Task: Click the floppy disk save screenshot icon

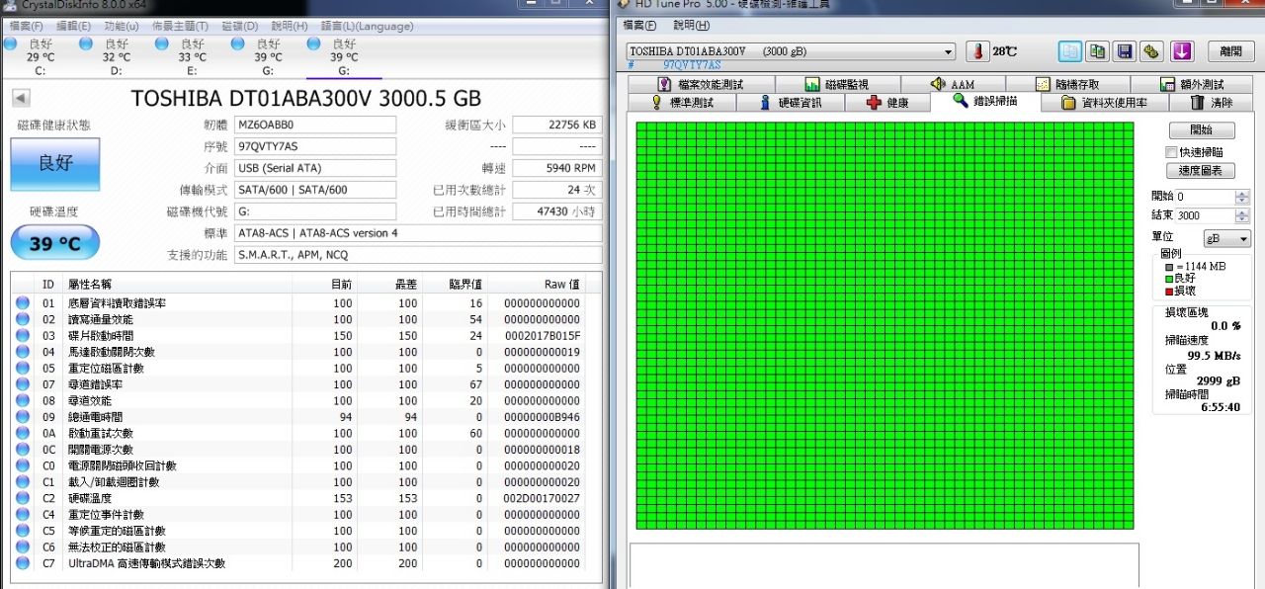Action: click(x=1124, y=51)
